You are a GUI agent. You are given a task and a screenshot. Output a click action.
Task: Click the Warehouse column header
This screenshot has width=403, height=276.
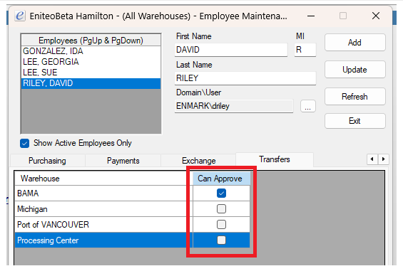tap(103, 179)
